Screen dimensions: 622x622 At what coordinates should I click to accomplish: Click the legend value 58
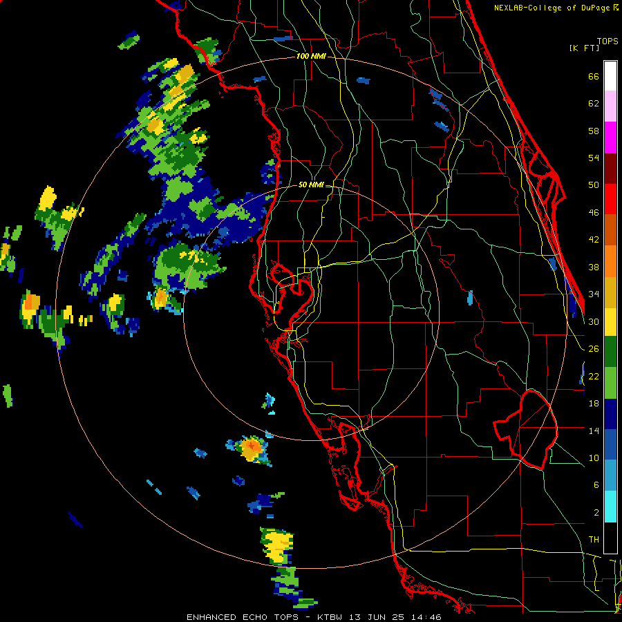[x=594, y=131]
